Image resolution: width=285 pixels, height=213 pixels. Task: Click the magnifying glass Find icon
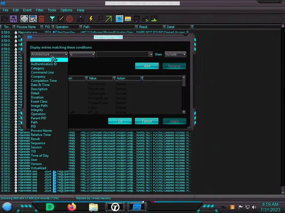100,19
